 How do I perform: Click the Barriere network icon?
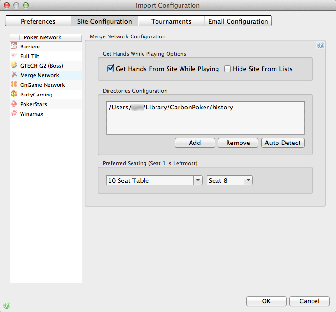click(x=14, y=46)
